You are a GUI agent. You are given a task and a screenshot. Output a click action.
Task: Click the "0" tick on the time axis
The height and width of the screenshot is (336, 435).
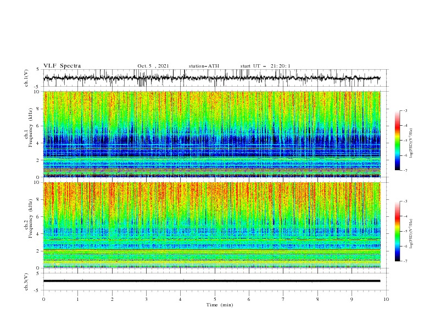[x=43, y=299]
